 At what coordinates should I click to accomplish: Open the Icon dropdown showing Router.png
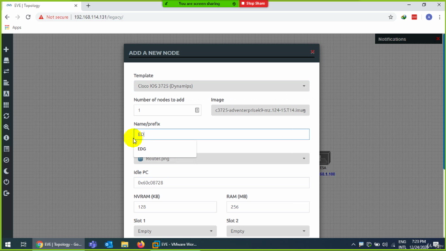[222, 158]
